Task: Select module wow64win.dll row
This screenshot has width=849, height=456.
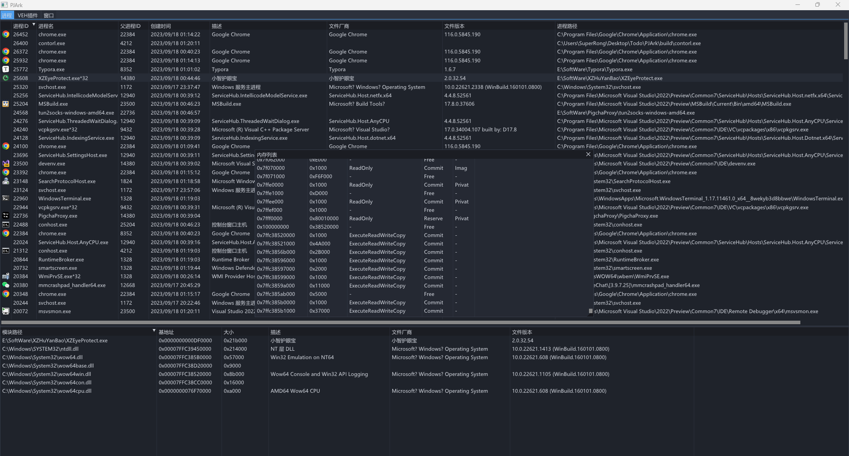Action: 347,374
